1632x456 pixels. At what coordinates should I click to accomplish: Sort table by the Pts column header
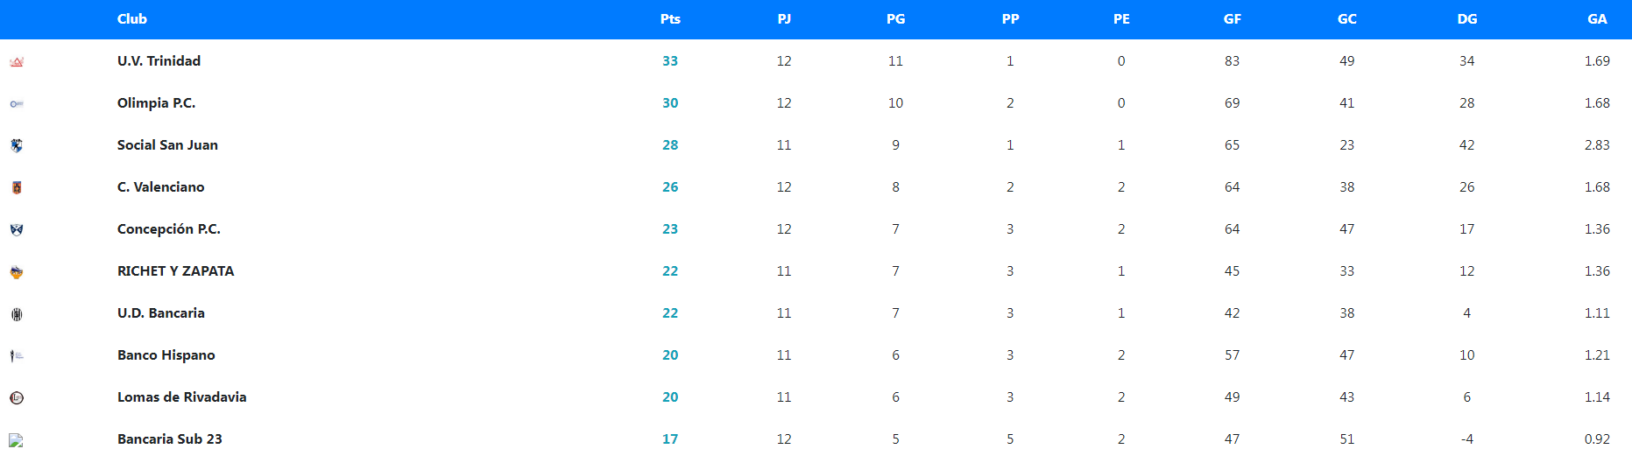click(x=670, y=19)
